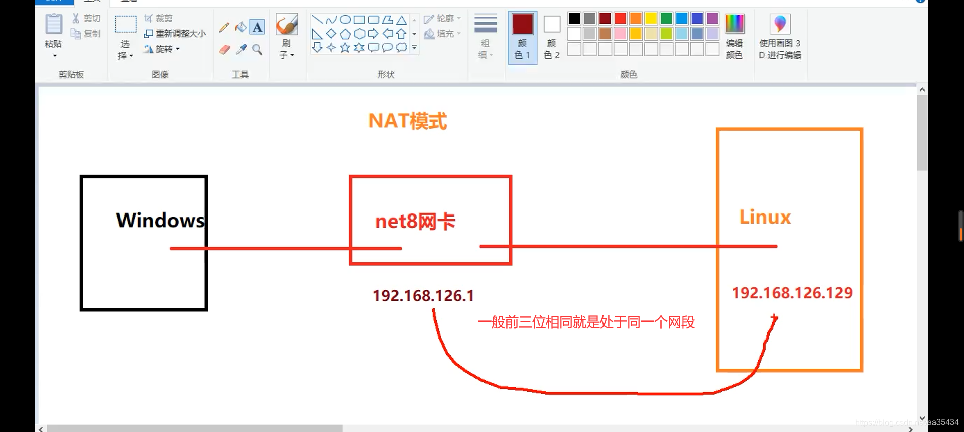Click the canvas text "net8网卡"
Viewport: 964px width, 432px height.
415,222
